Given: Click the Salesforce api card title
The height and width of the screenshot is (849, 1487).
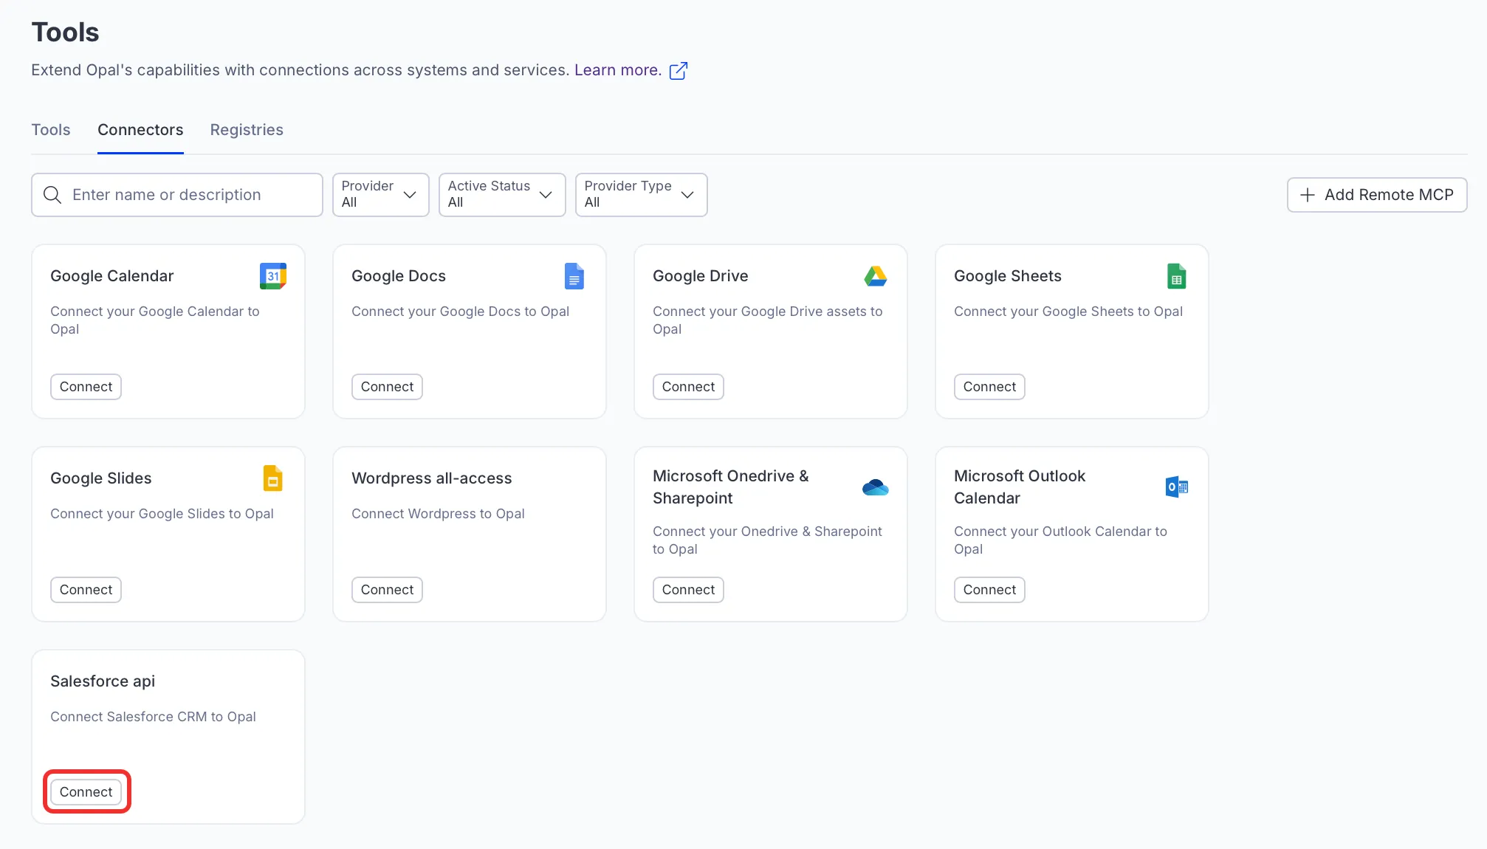Looking at the screenshot, I should coord(103,681).
